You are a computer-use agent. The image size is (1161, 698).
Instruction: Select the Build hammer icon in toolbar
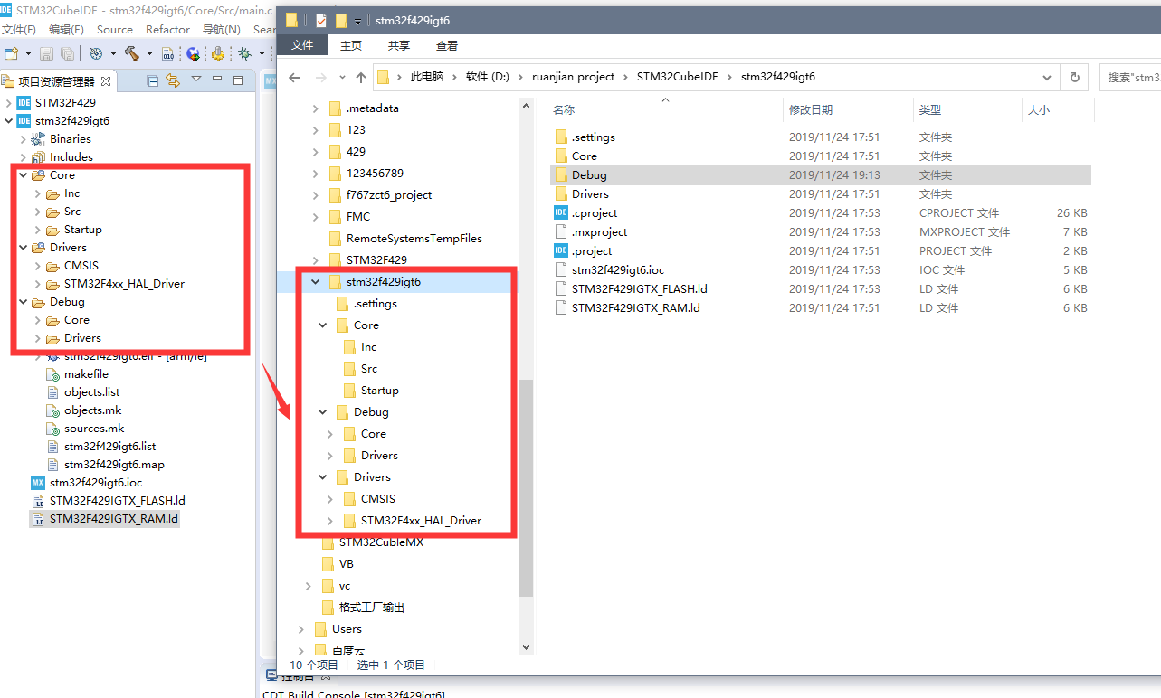point(133,53)
